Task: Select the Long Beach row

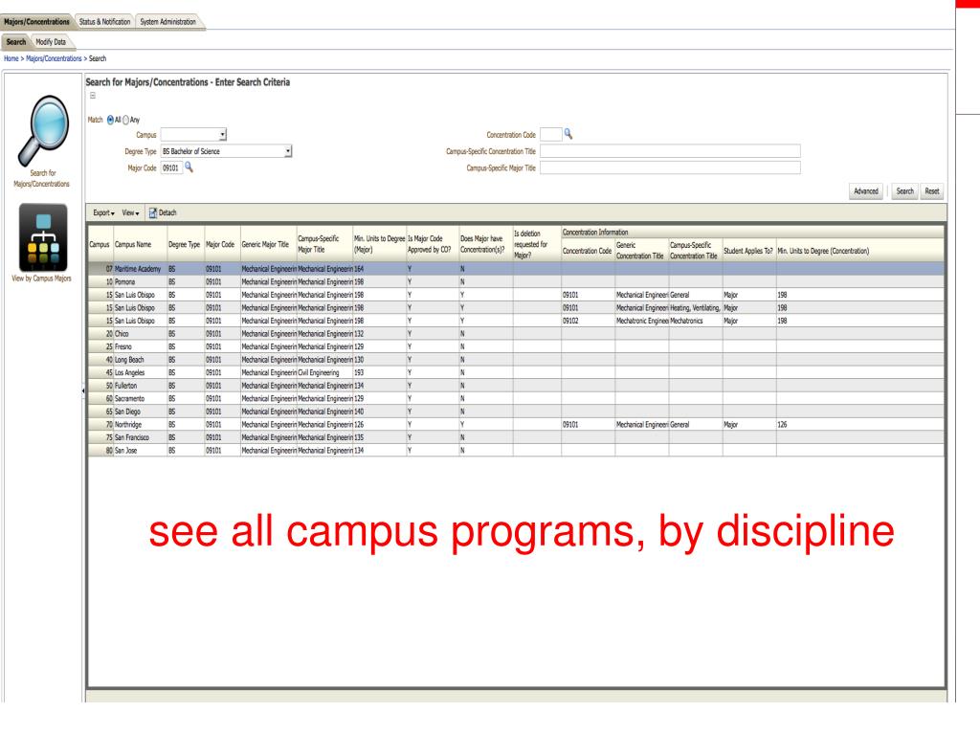Action: point(516,360)
